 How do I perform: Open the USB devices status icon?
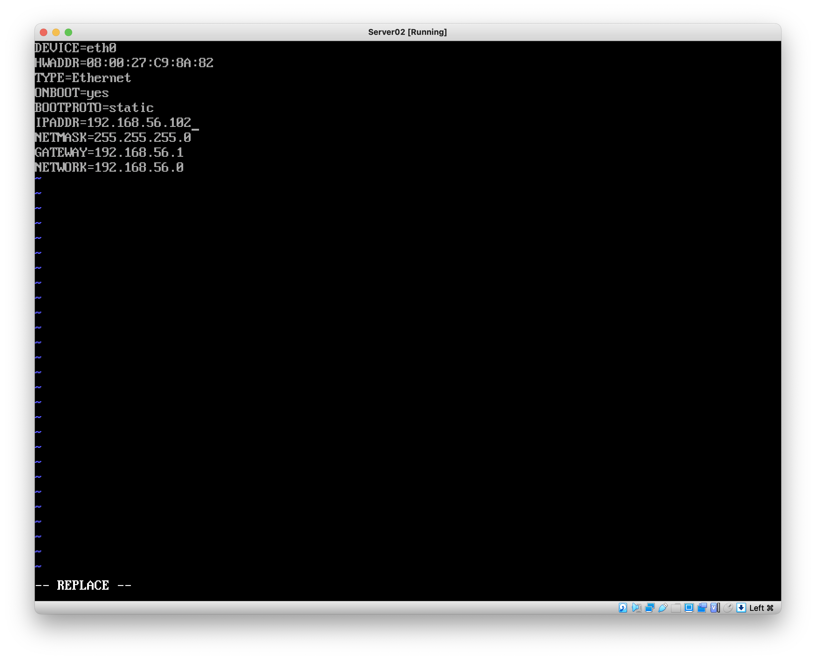[663, 607]
